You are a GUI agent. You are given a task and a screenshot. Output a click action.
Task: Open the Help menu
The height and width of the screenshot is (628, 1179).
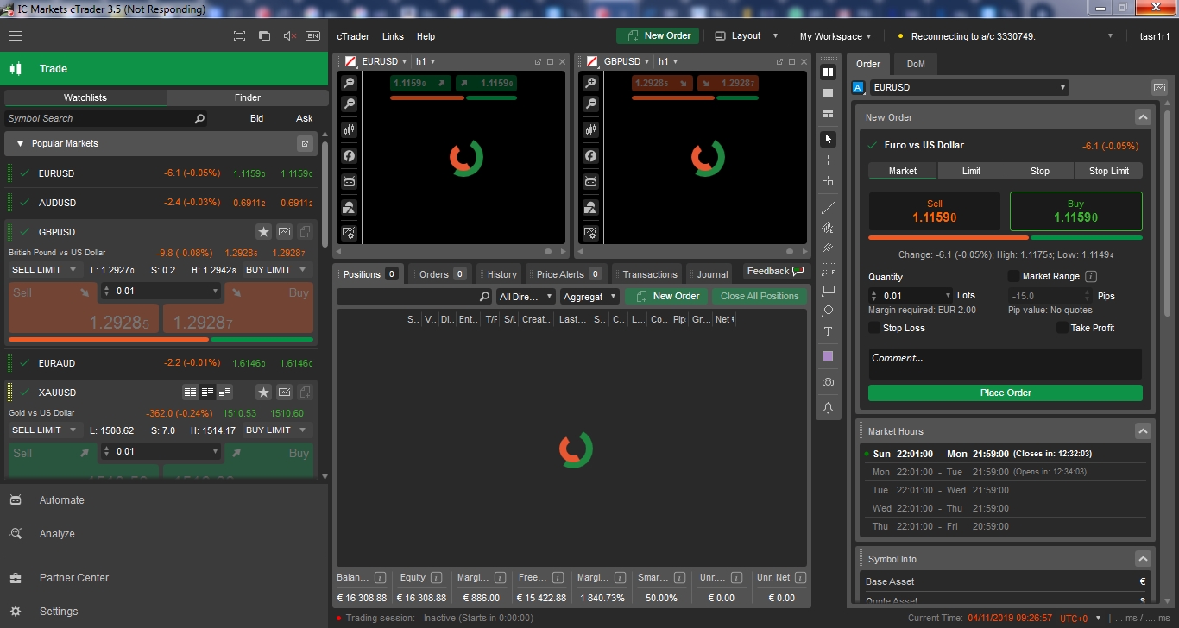(426, 36)
